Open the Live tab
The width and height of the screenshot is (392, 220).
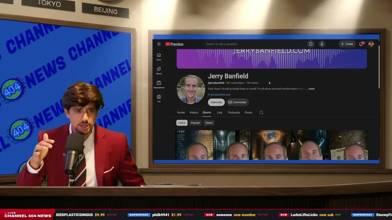[220, 112]
